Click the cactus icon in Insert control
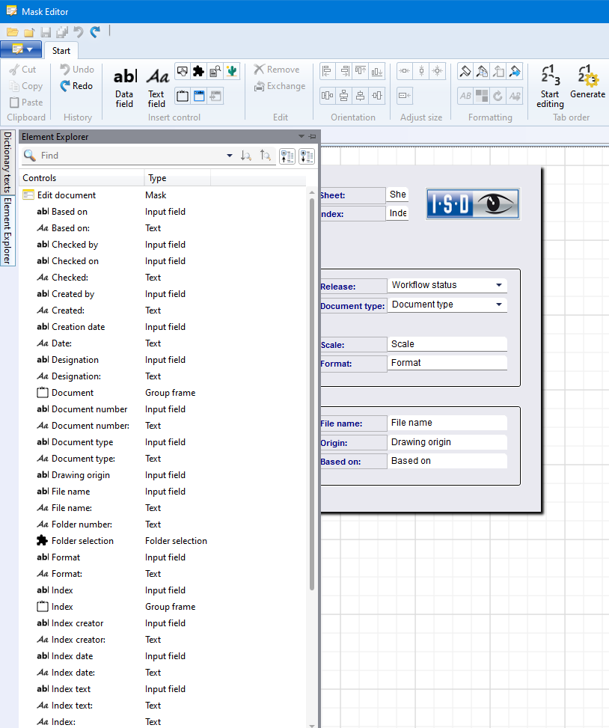 click(231, 72)
